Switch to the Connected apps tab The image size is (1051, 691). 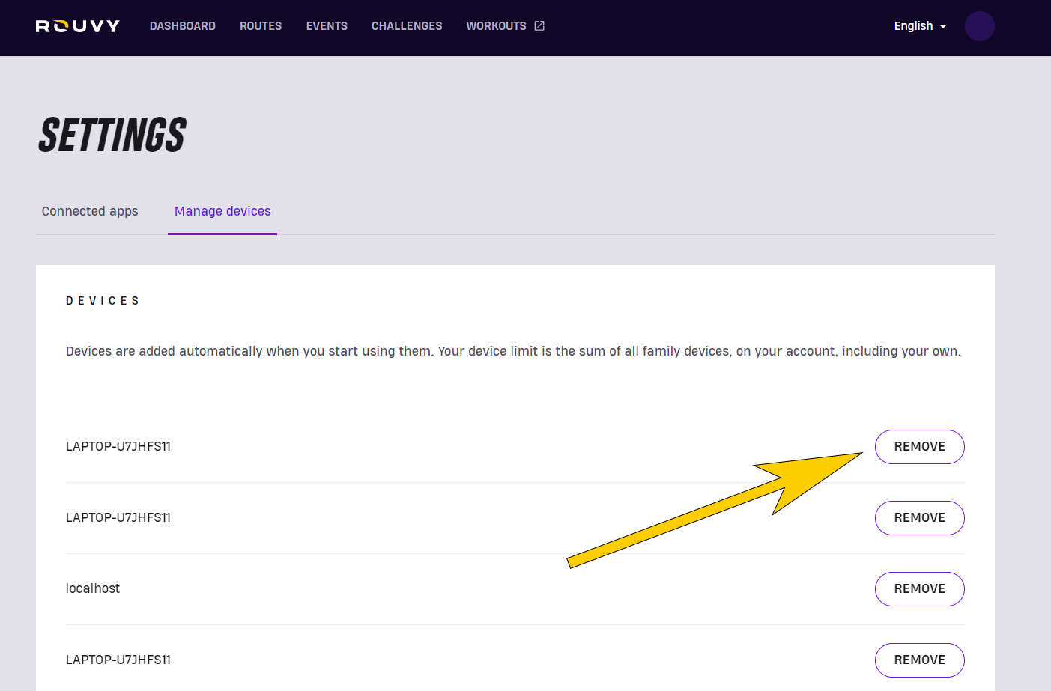click(90, 211)
